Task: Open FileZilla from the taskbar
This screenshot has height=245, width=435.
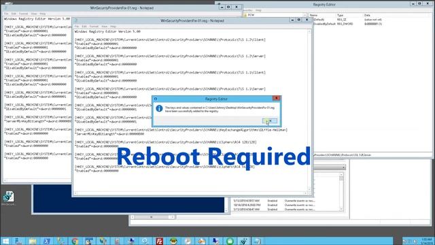Action: click(159, 241)
